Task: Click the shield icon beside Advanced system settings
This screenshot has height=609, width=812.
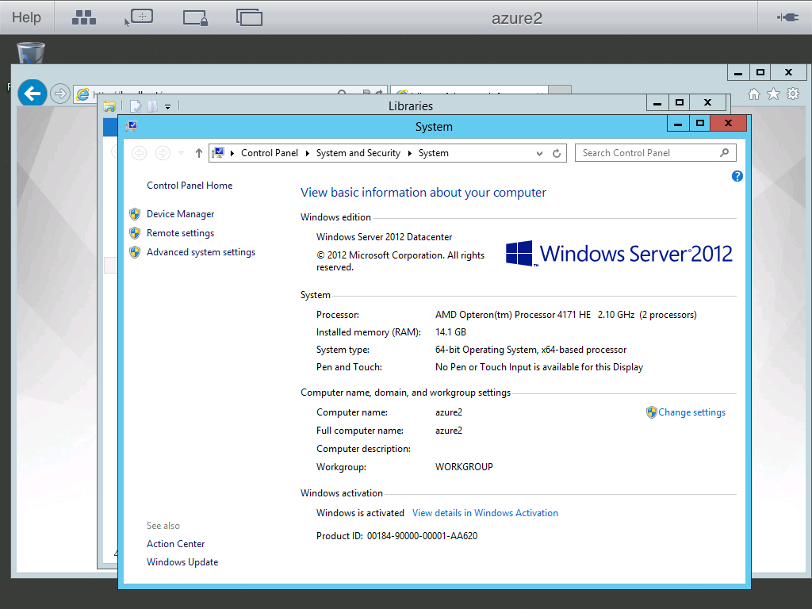Action: click(135, 252)
